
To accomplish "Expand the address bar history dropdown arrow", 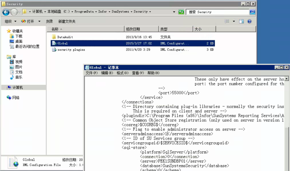I will (x=174, y=12).
